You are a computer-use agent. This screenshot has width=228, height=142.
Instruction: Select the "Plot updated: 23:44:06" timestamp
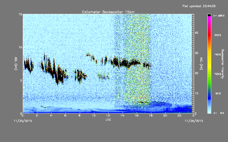[x=199, y=6]
